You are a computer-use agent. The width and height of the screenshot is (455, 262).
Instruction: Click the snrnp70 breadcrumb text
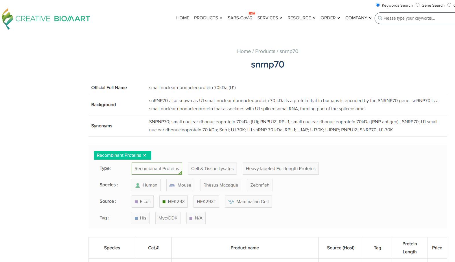(x=289, y=51)
